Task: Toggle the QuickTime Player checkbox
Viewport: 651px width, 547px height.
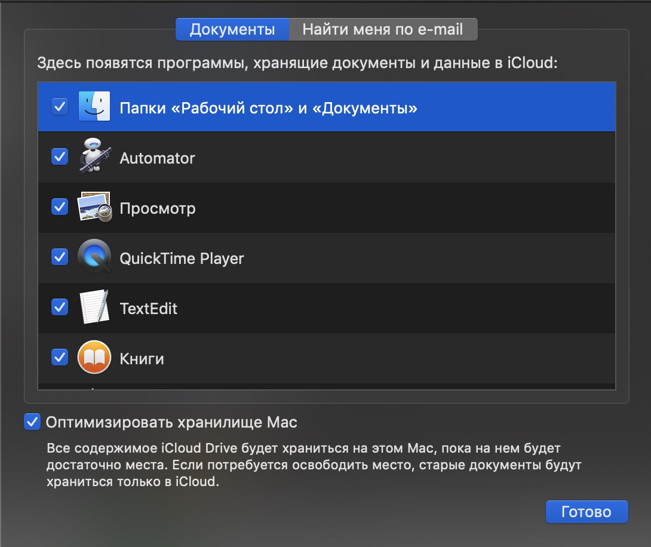Action: (x=60, y=257)
